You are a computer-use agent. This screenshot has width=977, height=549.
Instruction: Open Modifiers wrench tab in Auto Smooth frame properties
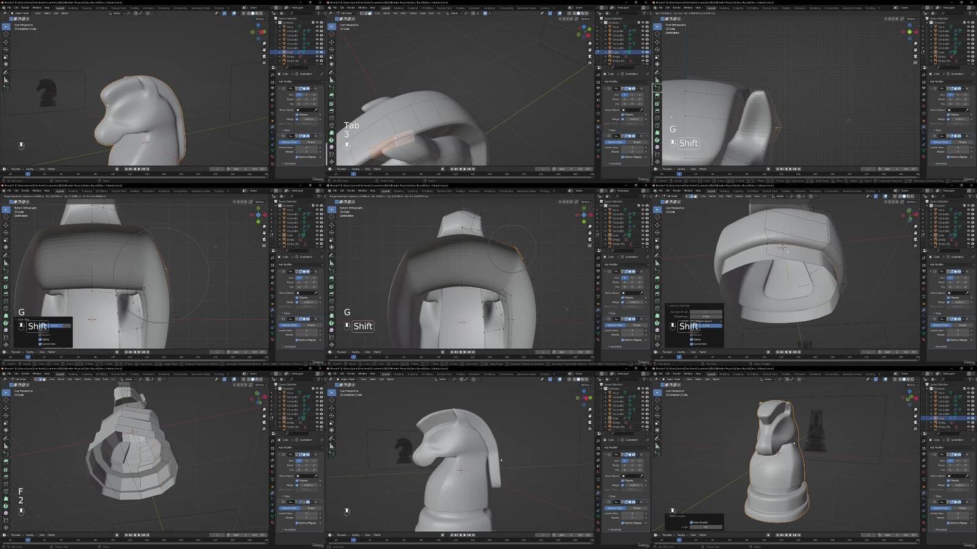924,493
